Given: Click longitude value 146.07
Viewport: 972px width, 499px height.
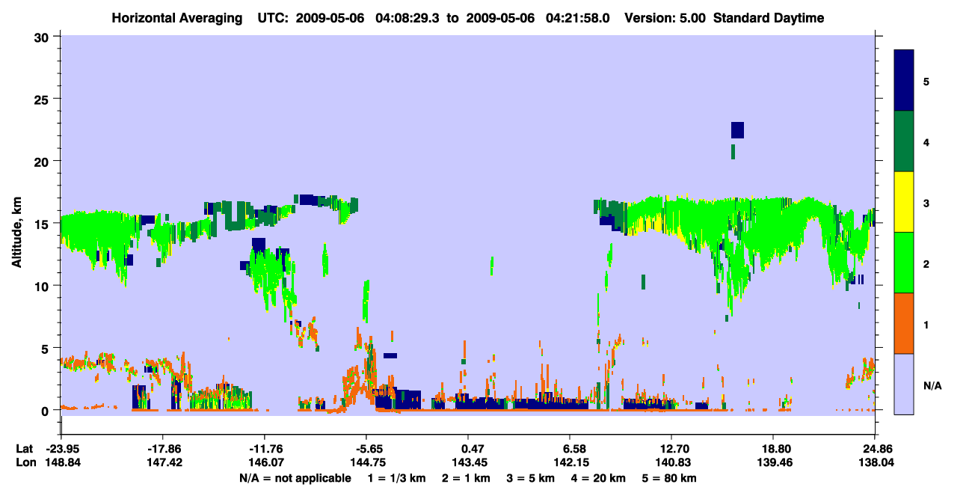Looking at the screenshot, I should [x=265, y=462].
